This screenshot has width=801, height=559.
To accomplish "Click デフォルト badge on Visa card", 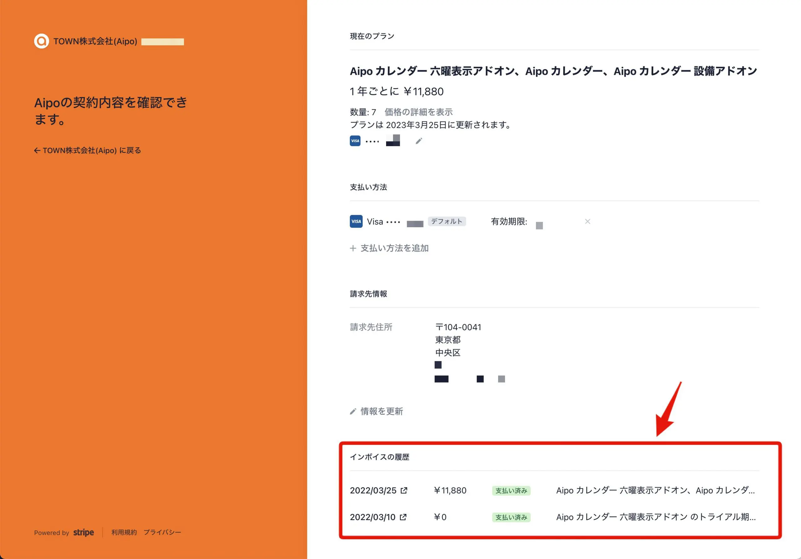I will point(446,221).
